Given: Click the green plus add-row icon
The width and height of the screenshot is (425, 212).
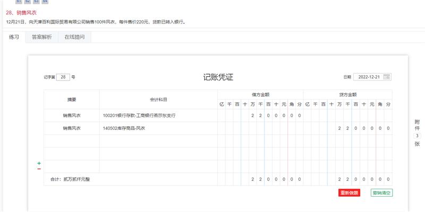Looking at the screenshot, I should tap(39, 163).
